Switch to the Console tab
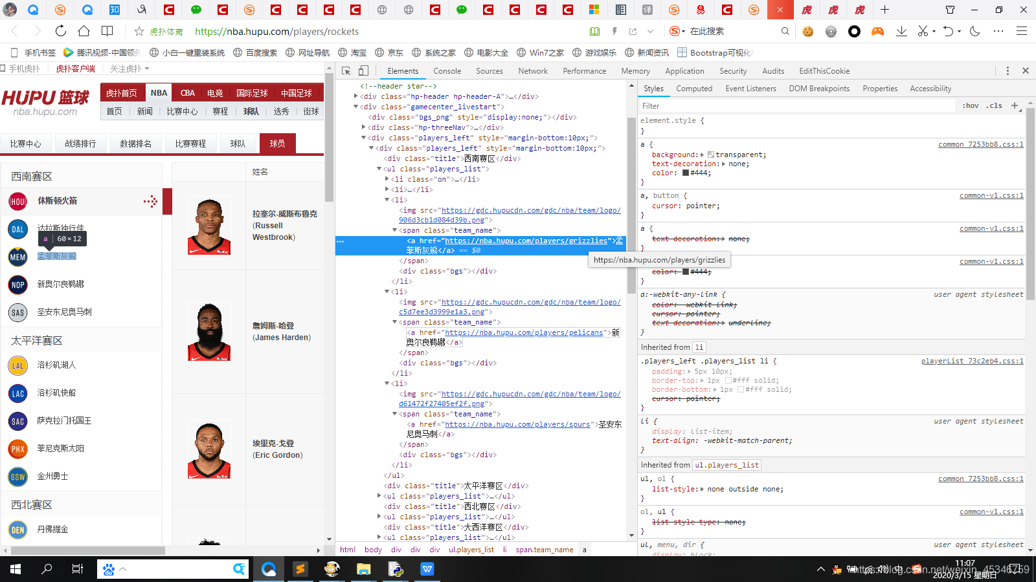The image size is (1036, 582). [447, 71]
